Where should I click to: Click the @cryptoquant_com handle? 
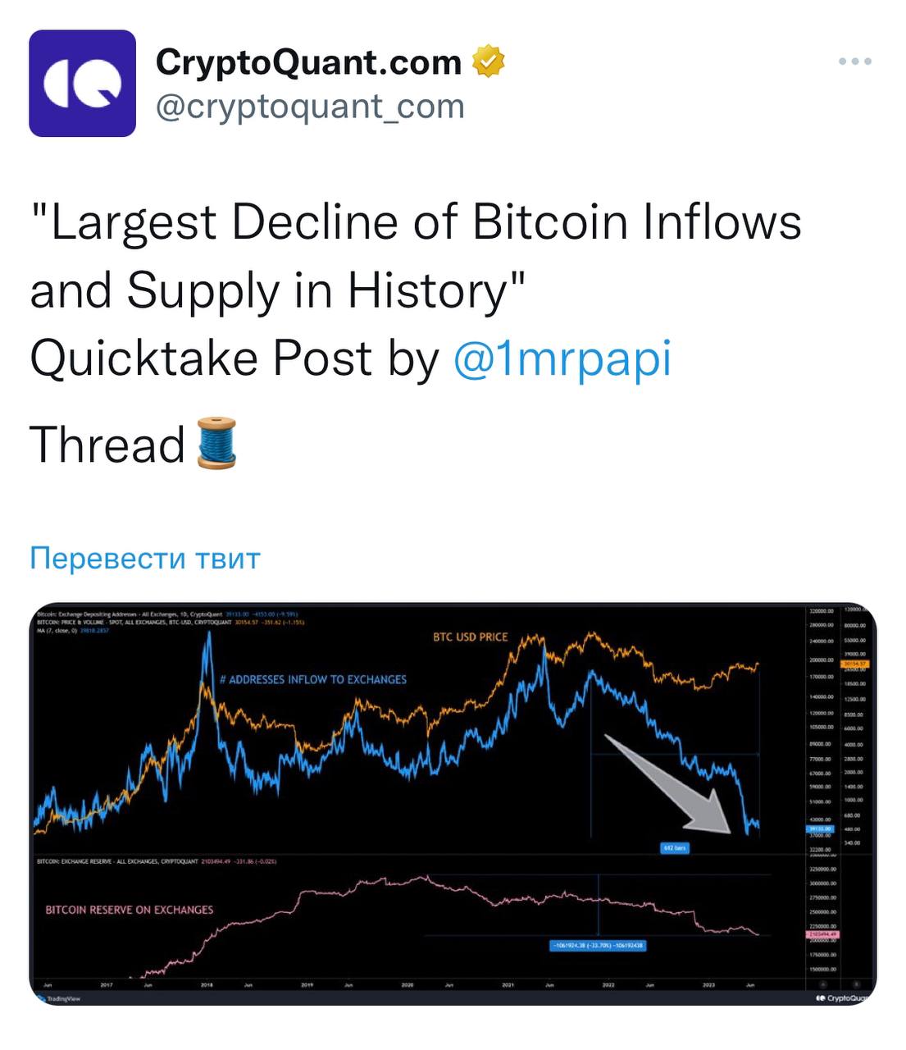point(310,106)
